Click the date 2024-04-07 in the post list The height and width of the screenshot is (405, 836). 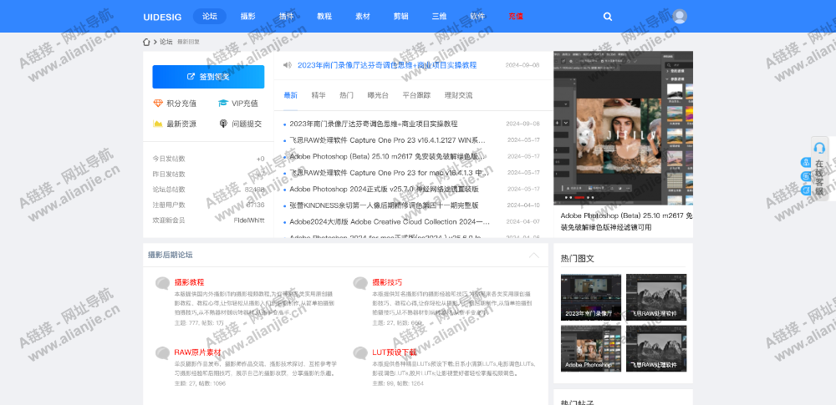click(523, 221)
